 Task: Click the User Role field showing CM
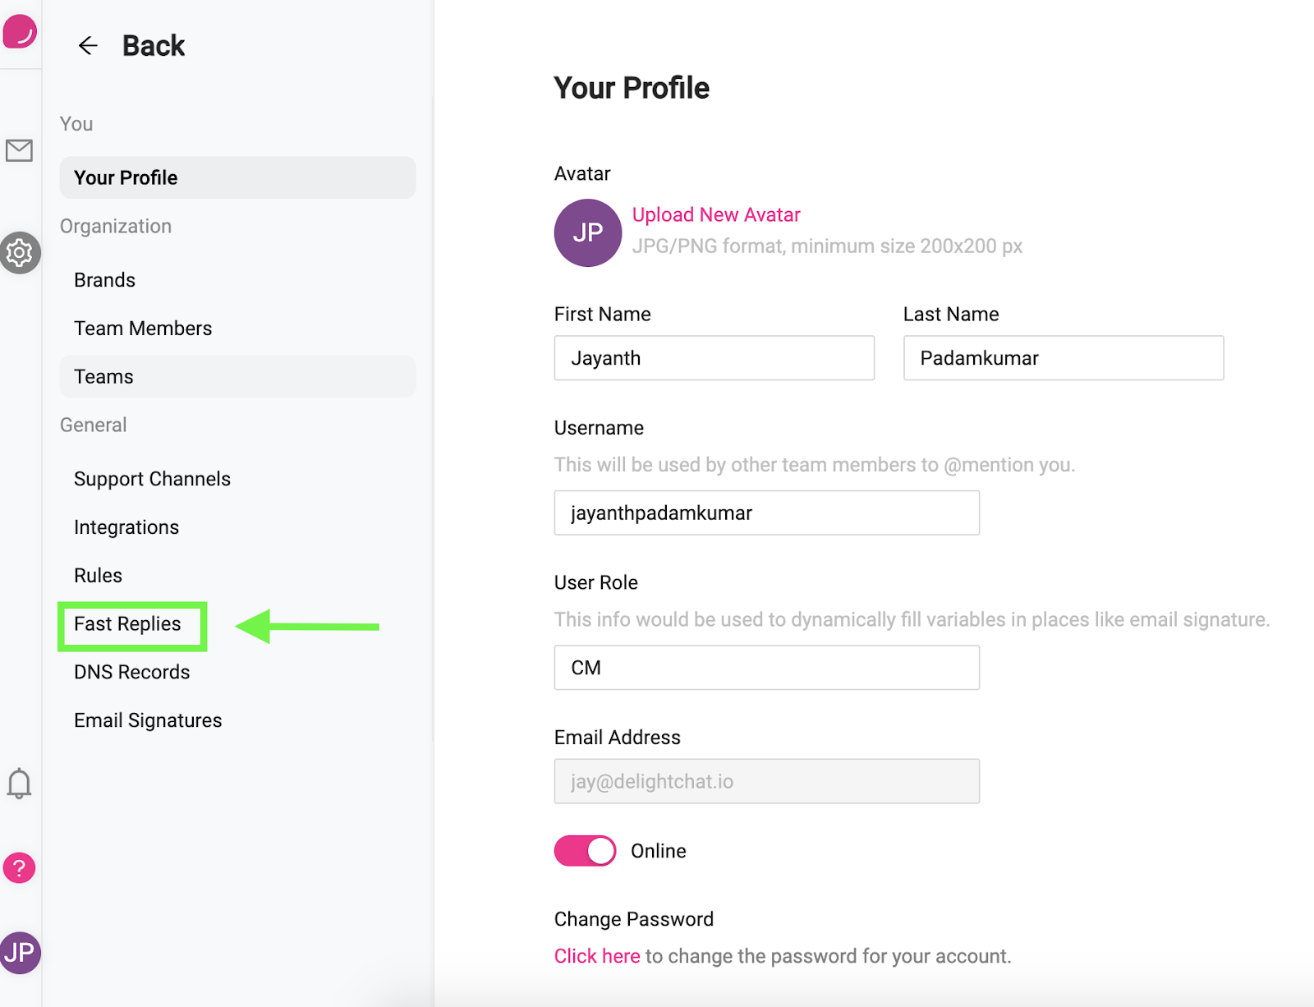765,668
